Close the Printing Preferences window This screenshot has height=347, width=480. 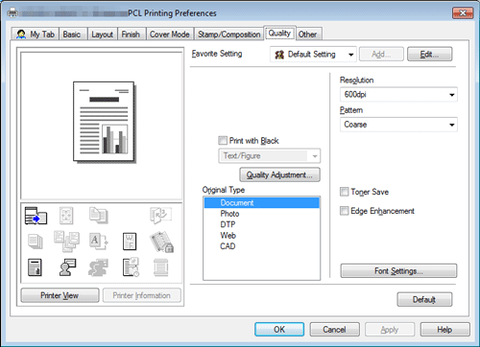(463, 13)
